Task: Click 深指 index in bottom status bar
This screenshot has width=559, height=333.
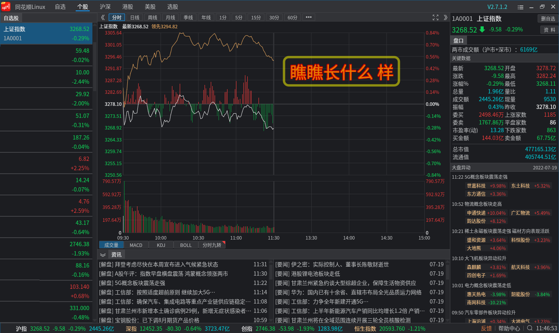Action: (x=131, y=329)
